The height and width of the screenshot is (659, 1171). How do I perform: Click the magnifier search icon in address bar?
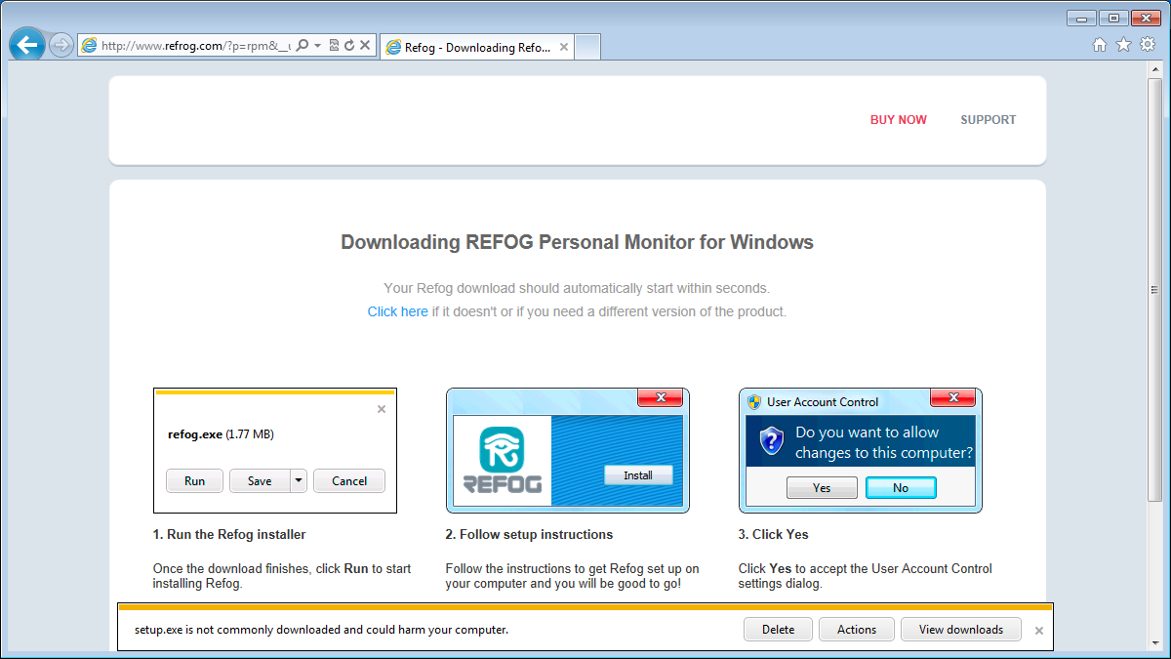point(303,45)
